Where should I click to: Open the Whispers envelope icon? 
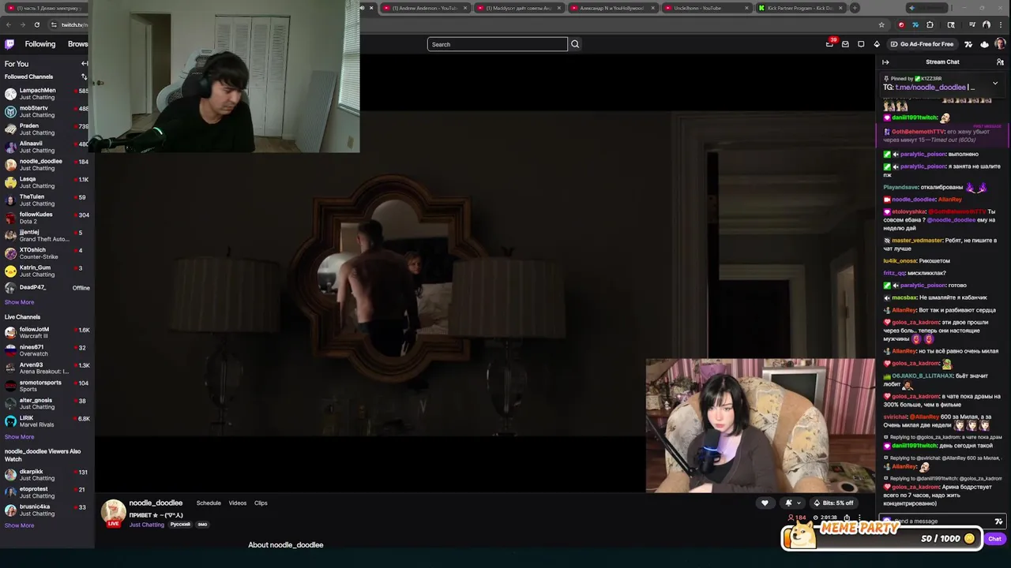point(845,44)
